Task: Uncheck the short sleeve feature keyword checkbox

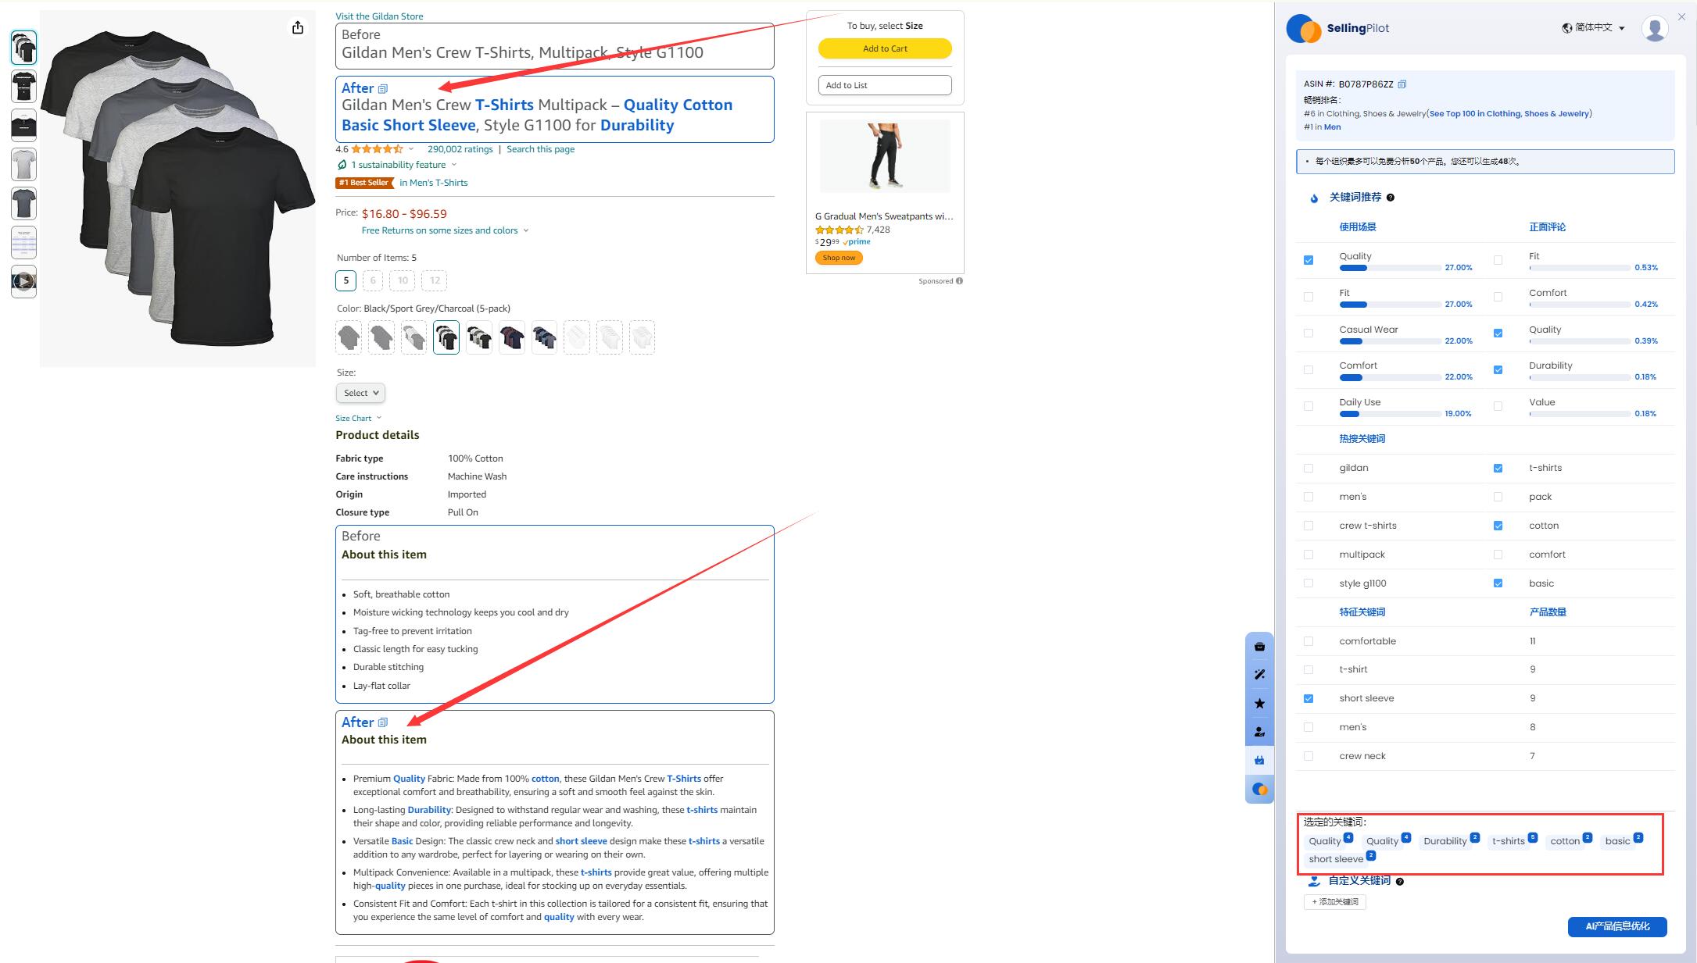Action: tap(1309, 699)
